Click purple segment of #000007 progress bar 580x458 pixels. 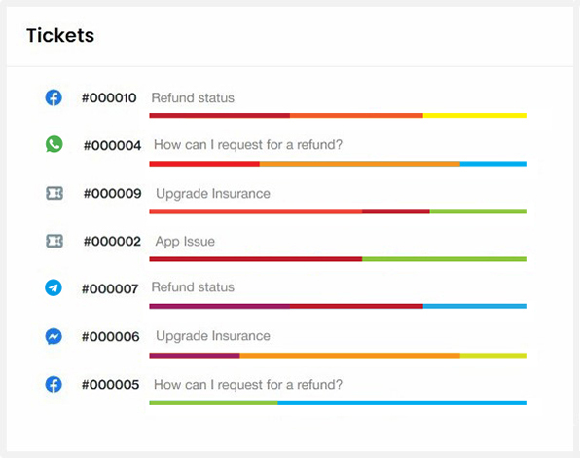(220, 306)
